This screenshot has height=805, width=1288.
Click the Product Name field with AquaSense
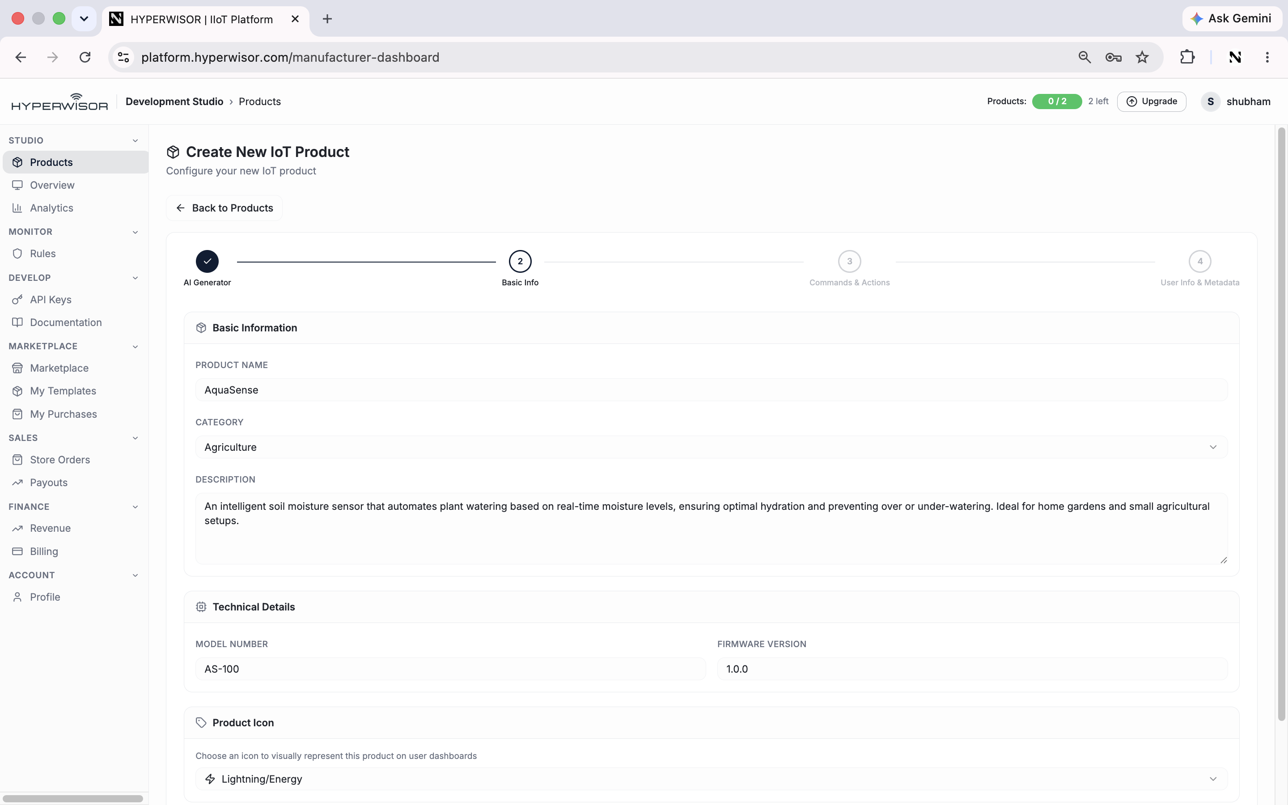(711, 390)
